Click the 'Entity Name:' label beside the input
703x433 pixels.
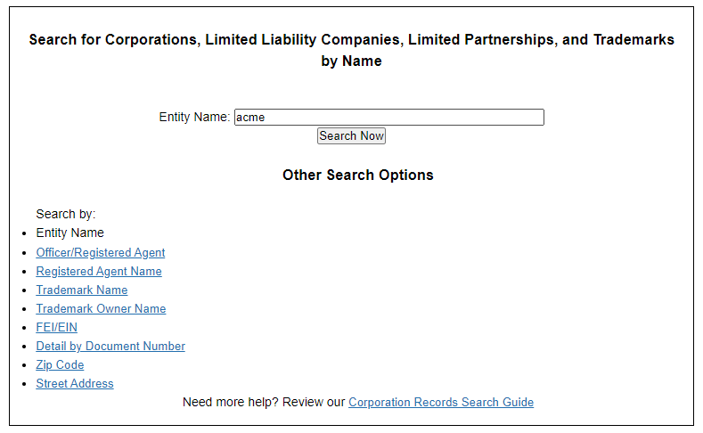point(194,117)
